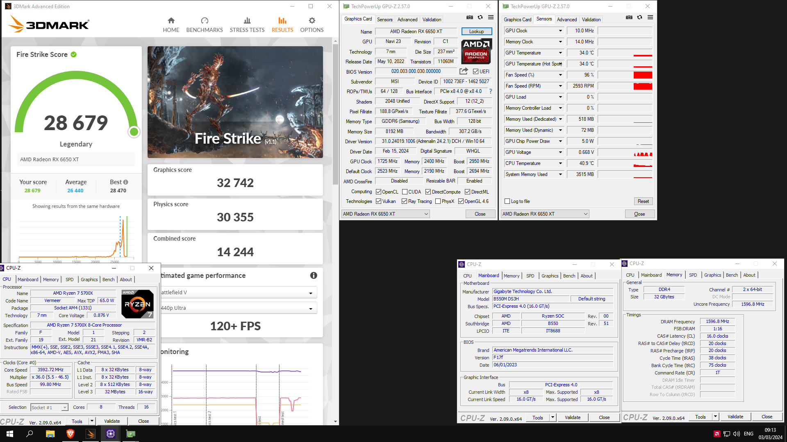Open the Battlefield V game dropdown
The width and height of the screenshot is (787, 442).
point(239,293)
